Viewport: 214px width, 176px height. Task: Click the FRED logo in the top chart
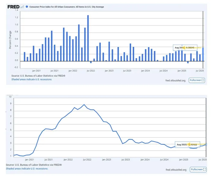point(13,6)
